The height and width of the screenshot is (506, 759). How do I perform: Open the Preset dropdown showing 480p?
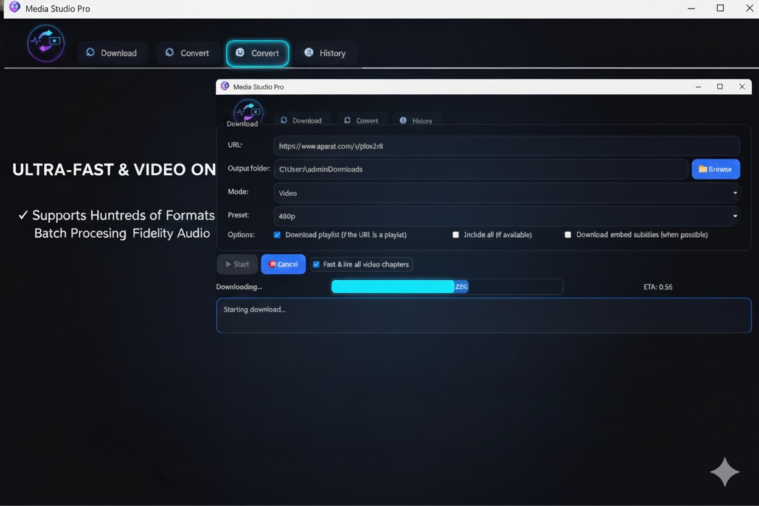505,216
